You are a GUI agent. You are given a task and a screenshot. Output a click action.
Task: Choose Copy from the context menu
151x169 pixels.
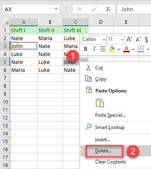click(101, 79)
